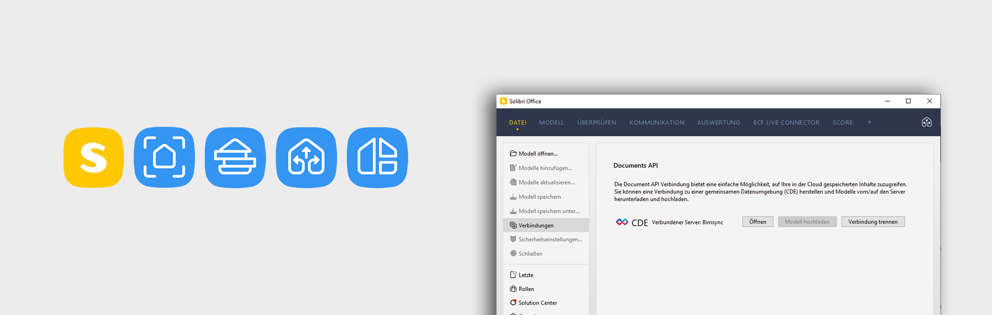Click the icon beside Modell speichern unter

pyautogui.click(x=513, y=211)
